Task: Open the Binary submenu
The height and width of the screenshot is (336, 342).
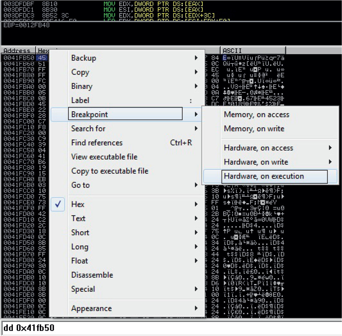Action: point(128,86)
